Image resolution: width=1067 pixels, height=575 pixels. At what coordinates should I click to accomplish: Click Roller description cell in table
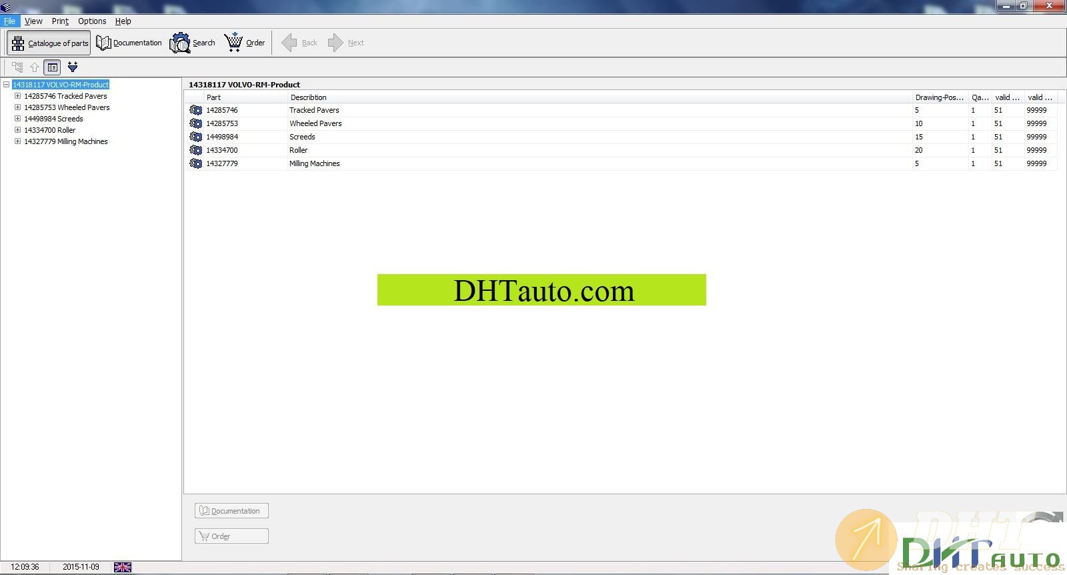pyautogui.click(x=298, y=150)
